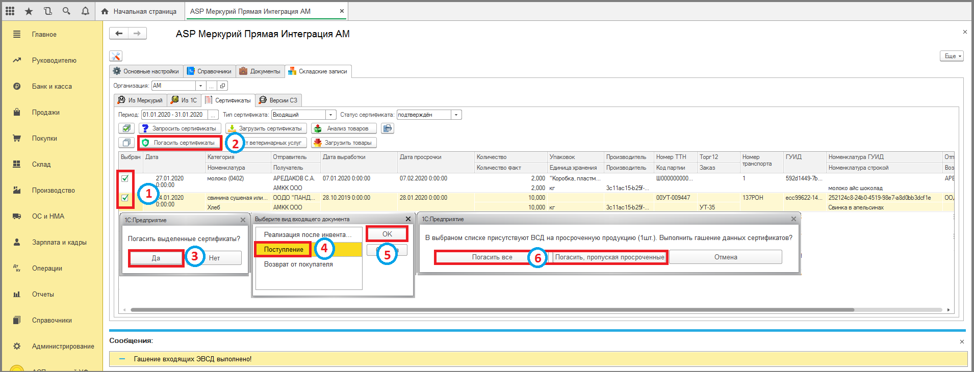This screenshot has width=974, height=372.
Task: Select Реализация после инвента… list item
Action: [x=308, y=234]
